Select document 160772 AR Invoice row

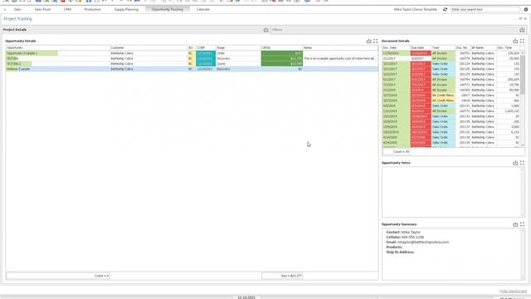point(451,111)
